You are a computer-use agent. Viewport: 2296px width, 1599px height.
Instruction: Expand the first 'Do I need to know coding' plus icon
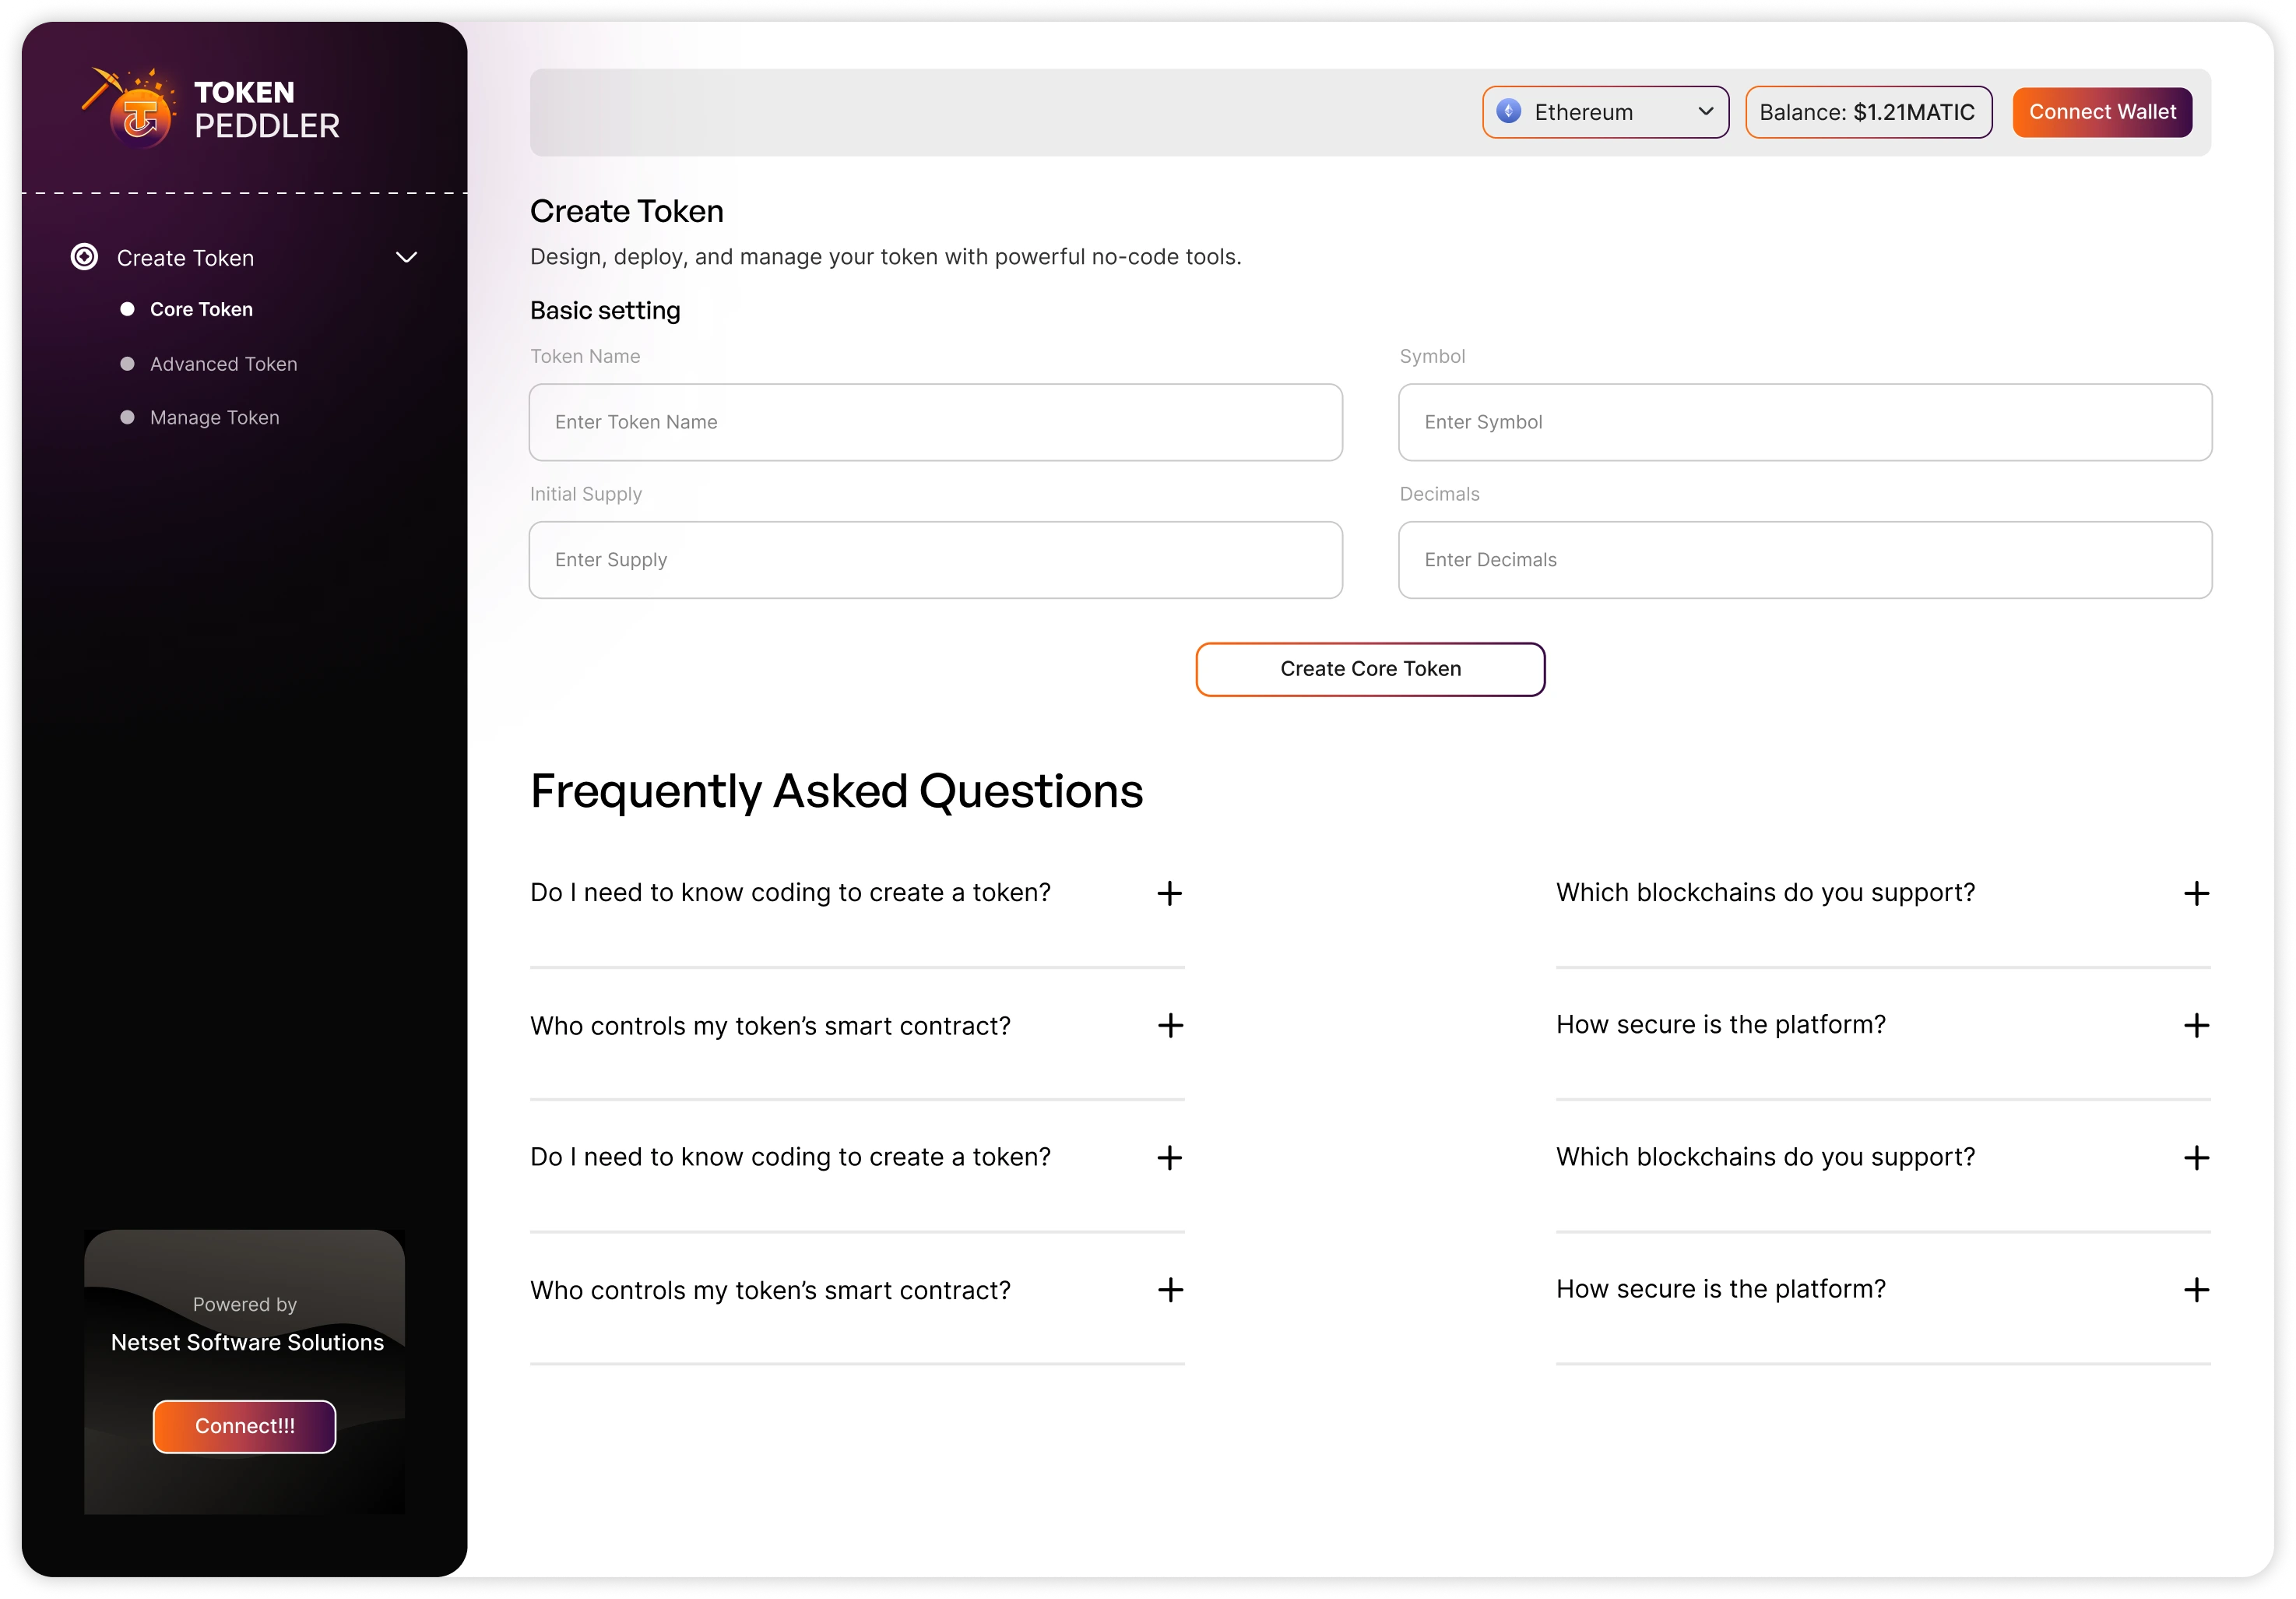tap(1169, 893)
